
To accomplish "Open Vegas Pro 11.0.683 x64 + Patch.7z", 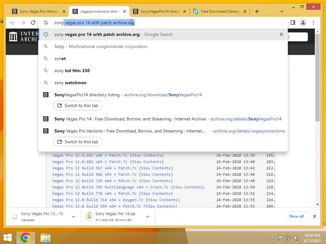I will (89, 162).
